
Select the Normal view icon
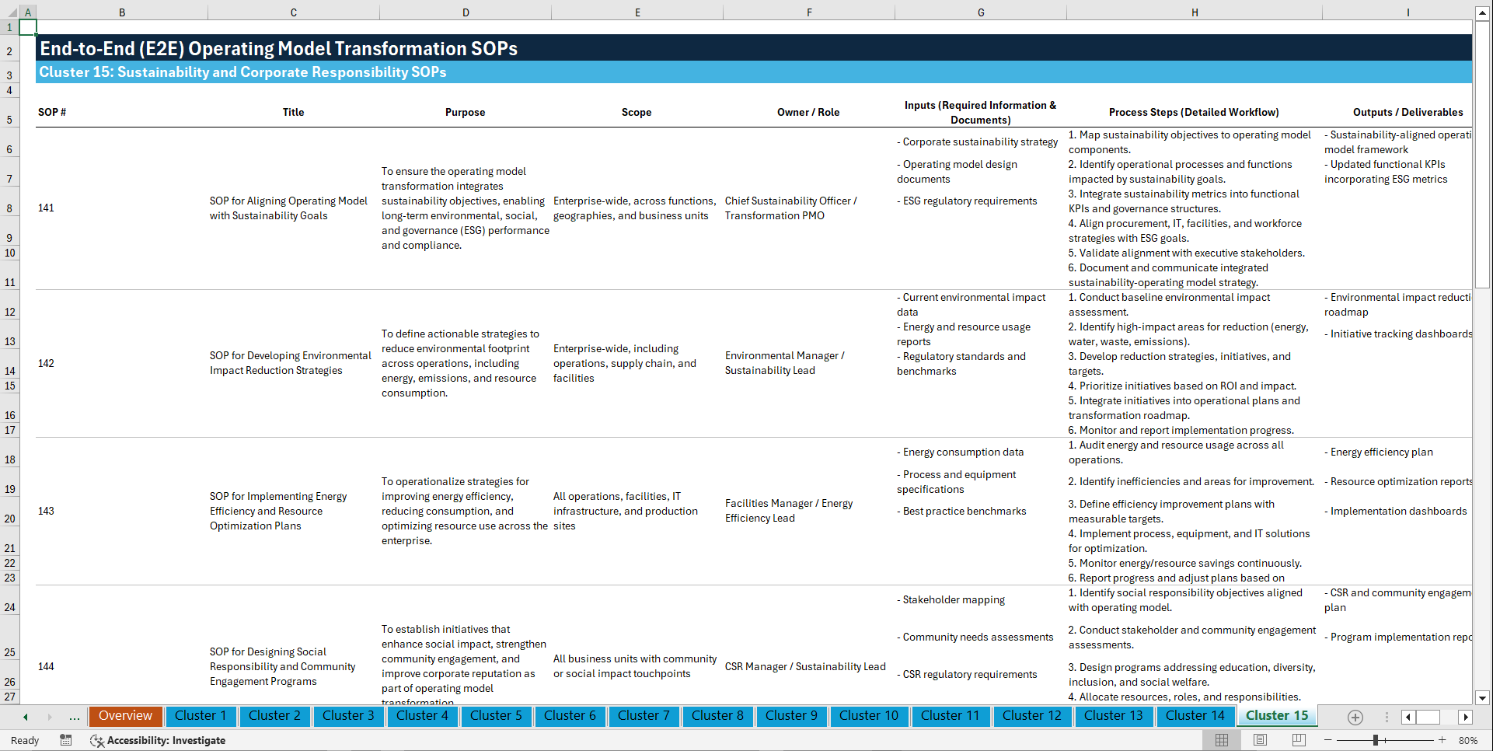1221,740
